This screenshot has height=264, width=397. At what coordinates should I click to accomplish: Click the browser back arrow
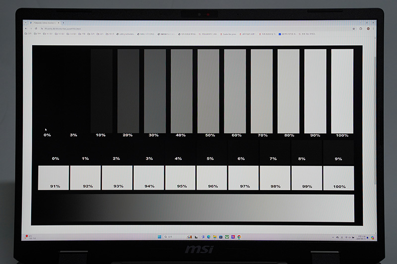tap(25, 29)
